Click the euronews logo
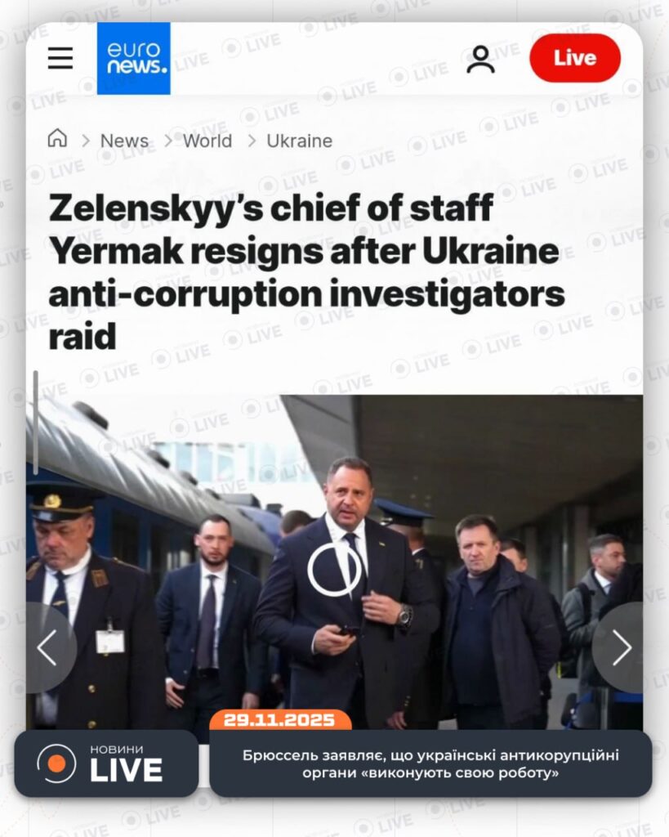The width and height of the screenshot is (669, 837). [134, 58]
